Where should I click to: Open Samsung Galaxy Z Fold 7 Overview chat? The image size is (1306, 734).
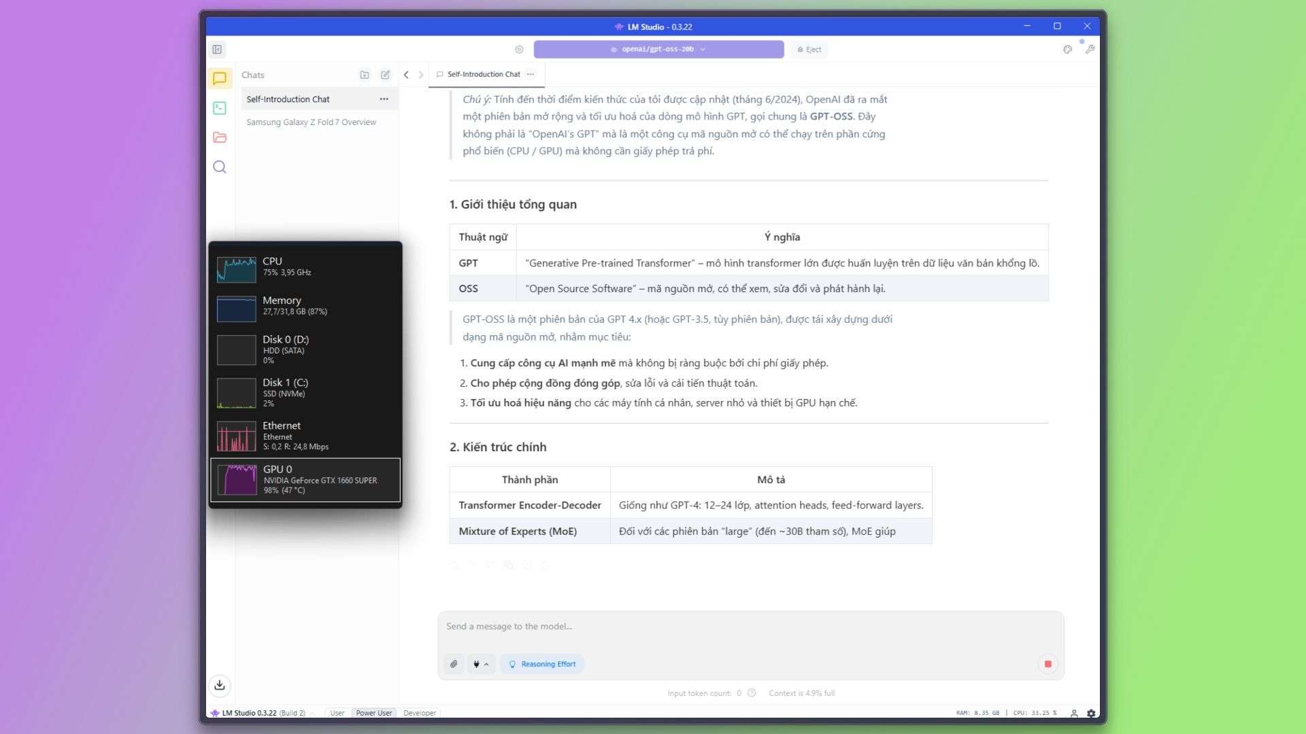click(311, 122)
